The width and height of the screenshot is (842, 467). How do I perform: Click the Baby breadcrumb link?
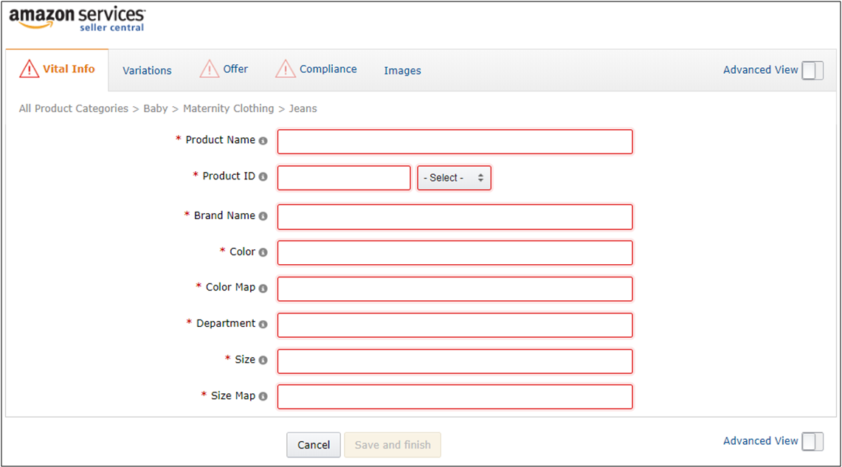[x=155, y=108]
